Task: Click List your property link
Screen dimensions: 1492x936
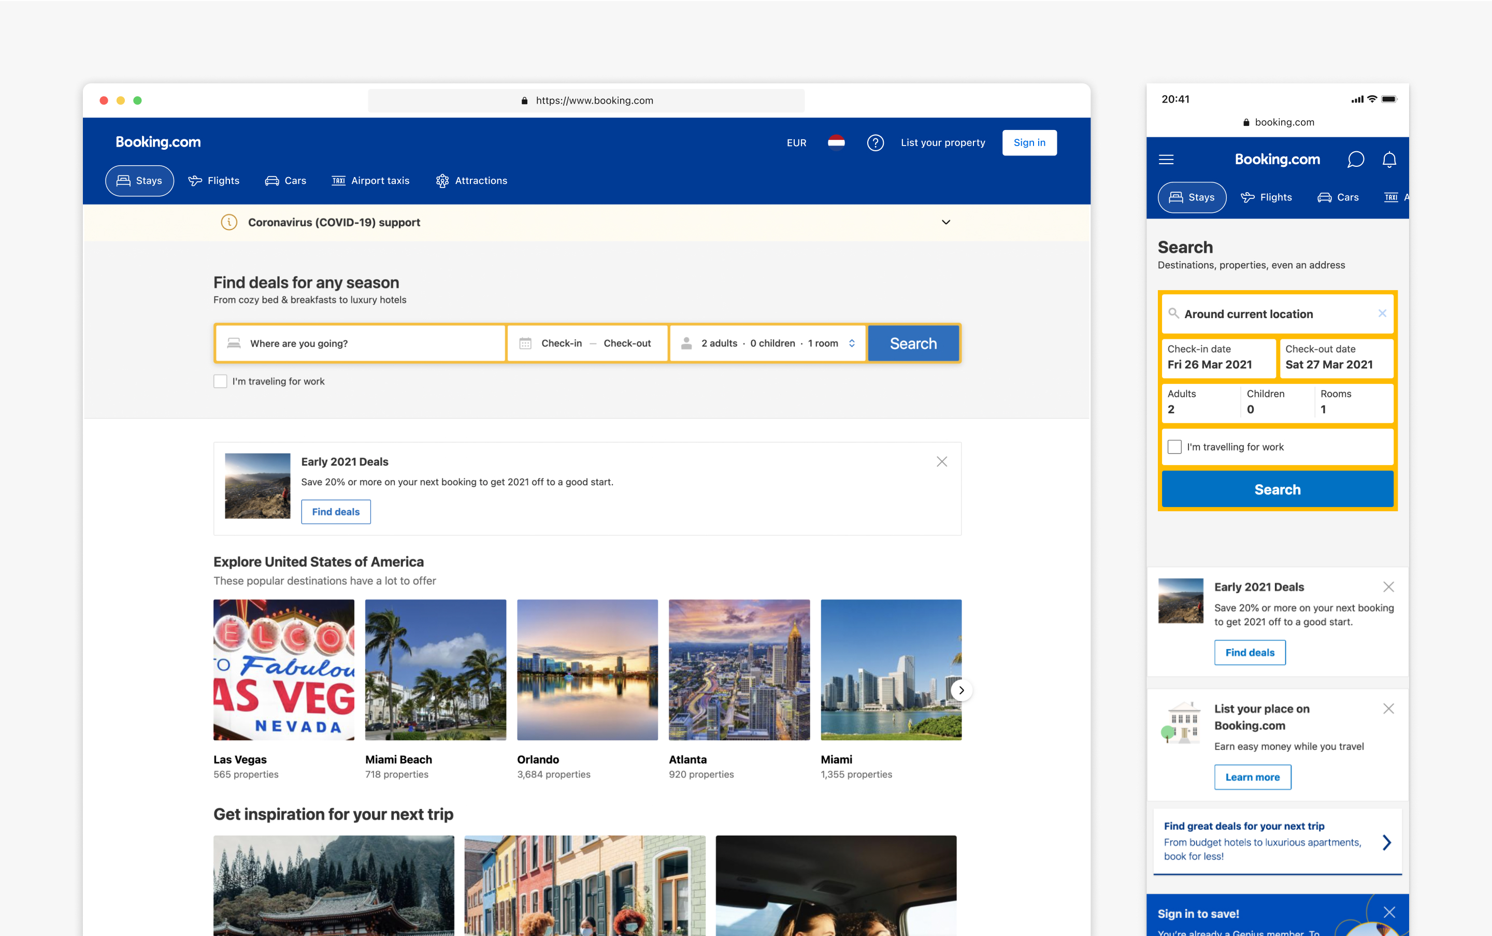Action: [x=943, y=143]
